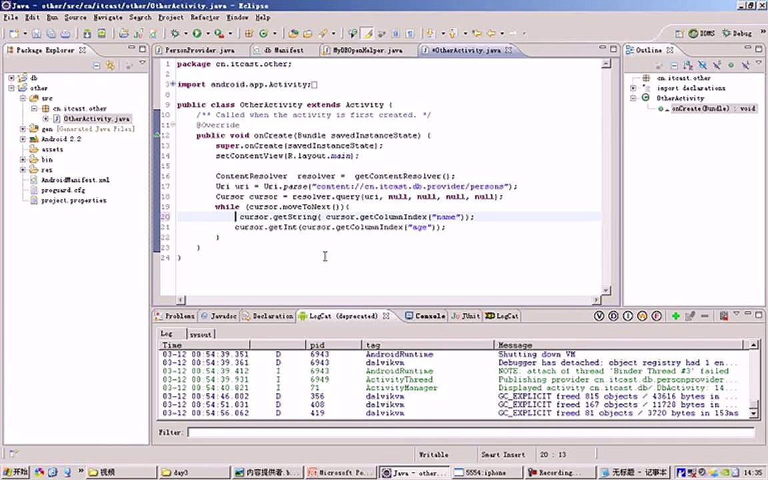
Task: Filter LogCat by error level E icon
Action: point(656,316)
